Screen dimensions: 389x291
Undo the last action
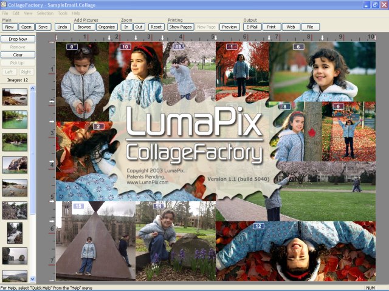pyautogui.click(x=62, y=27)
